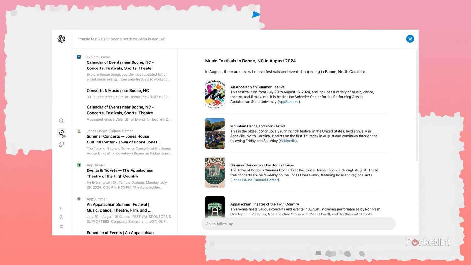Image resolution: width=471 pixels, height=265 pixels.
Task: Click the AppTheatre favicon
Action: coord(79,165)
